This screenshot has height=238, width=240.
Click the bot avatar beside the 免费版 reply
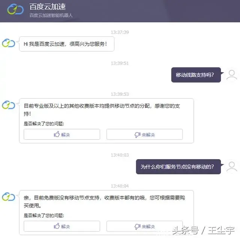(x=8, y=197)
